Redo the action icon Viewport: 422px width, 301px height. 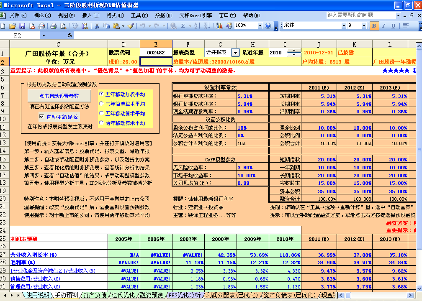[x=157, y=26]
